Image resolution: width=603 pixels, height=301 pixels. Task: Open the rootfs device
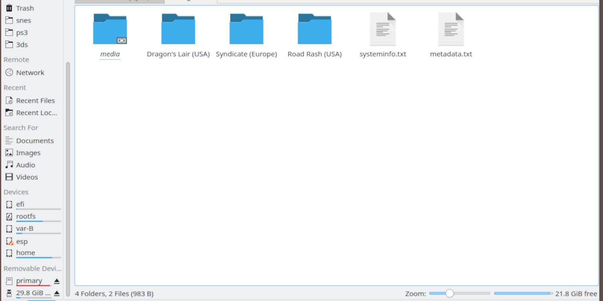pyautogui.click(x=26, y=216)
